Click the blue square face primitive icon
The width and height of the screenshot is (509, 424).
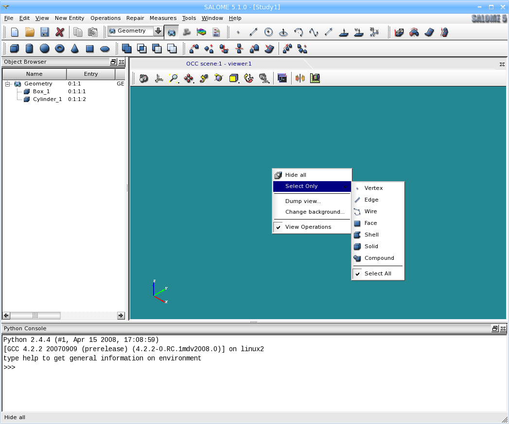coord(89,49)
